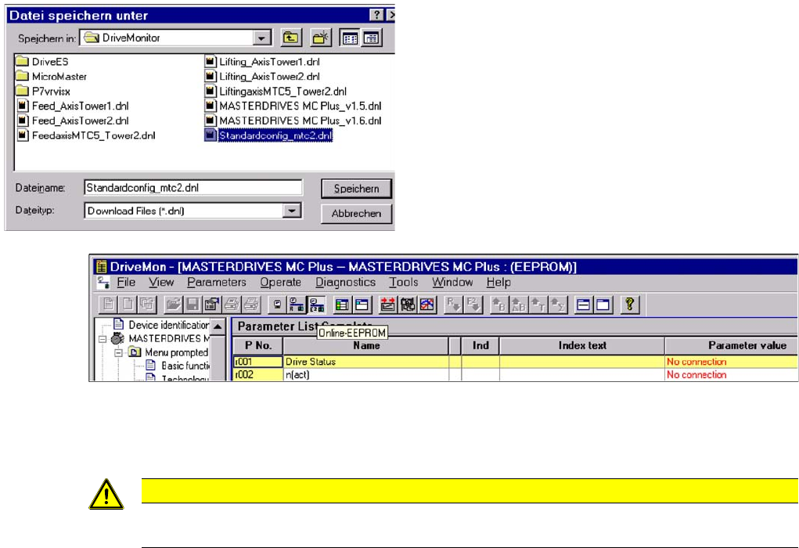The image size is (799, 548).
Task: Select file Feed_AxisTower2.dnl
Action: [x=73, y=121]
